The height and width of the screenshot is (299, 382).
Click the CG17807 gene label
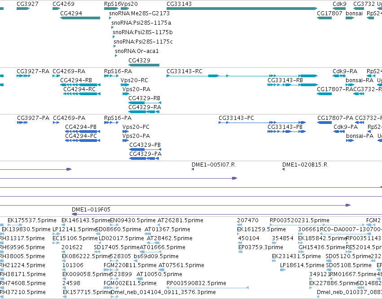(x=329, y=13)
